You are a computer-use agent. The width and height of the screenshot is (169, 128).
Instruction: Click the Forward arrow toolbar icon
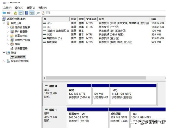click(9, 13)
